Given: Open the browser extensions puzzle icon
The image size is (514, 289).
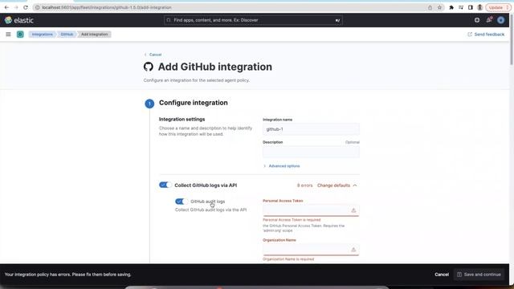Looking at the screenshot, I should pyautogui.click(x=451, y=7).
